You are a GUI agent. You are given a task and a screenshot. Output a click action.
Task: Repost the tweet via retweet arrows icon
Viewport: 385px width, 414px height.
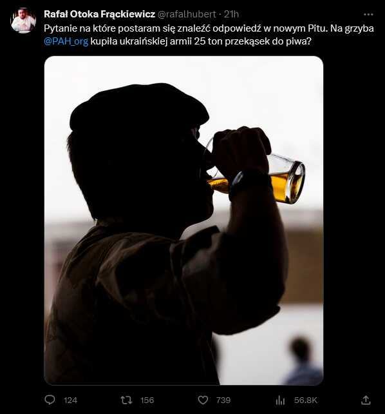[126, 400]
